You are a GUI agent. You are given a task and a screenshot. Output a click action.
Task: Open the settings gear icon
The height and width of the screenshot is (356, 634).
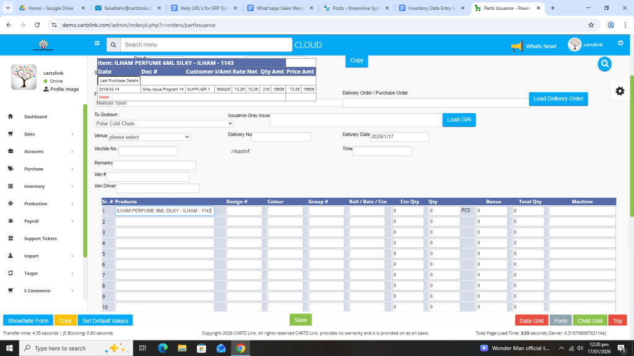pos(620,91)
